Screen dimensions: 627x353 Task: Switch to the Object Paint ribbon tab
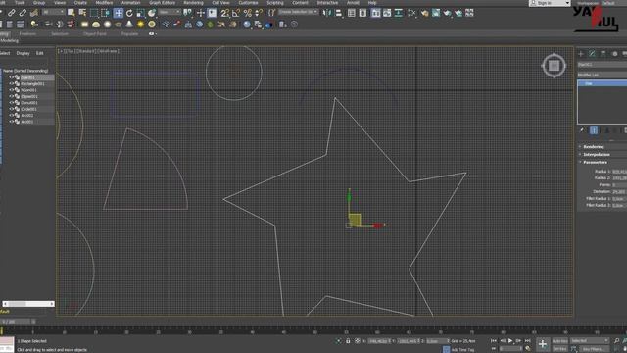(x=95, y=34)
